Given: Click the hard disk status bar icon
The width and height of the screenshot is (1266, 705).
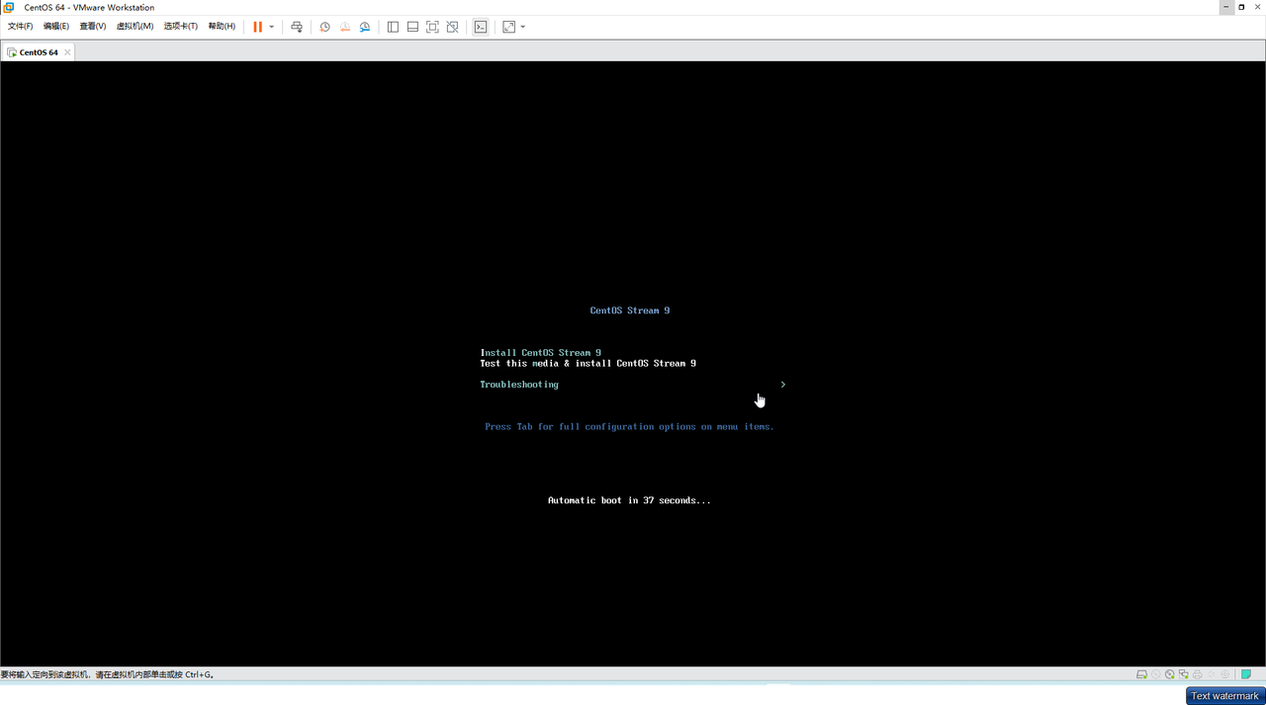Looking at the screenshot, I should (x=1141, y=674).
